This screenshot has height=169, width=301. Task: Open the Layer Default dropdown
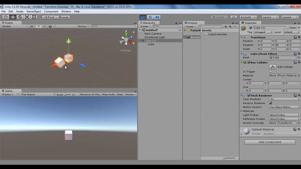(292, 32)
